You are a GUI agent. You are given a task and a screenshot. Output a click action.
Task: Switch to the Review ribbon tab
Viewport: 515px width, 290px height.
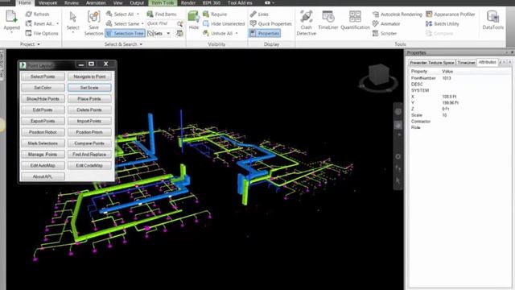tap(72, 3)
